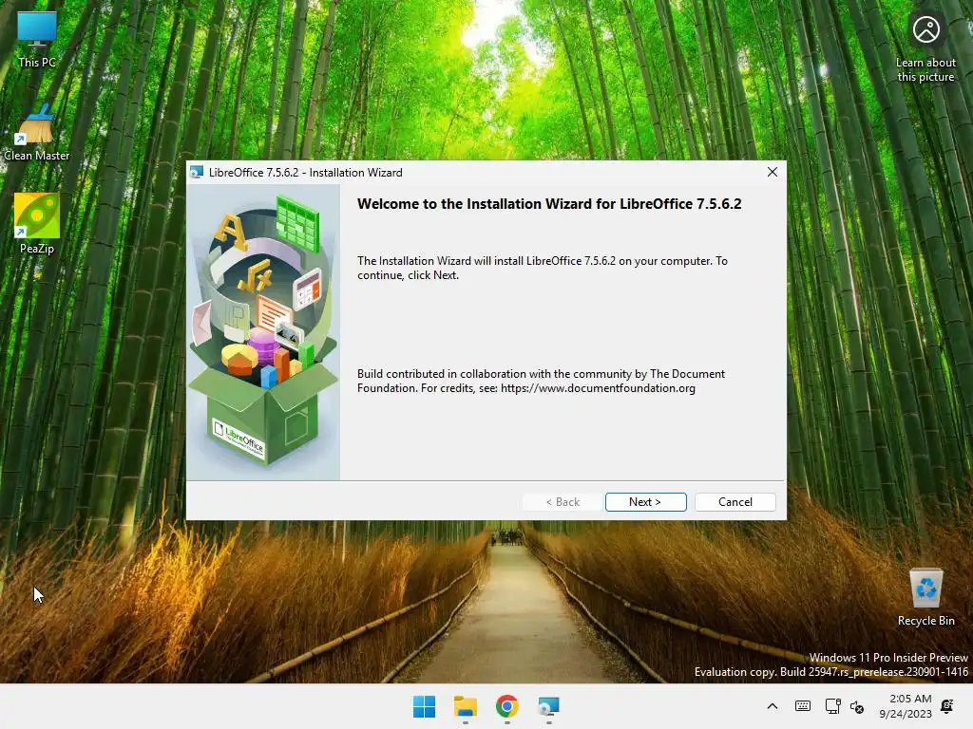This screenshot has width=973, height=729.
Task: Click Learn about this picture icon
Action: (925, 47)
